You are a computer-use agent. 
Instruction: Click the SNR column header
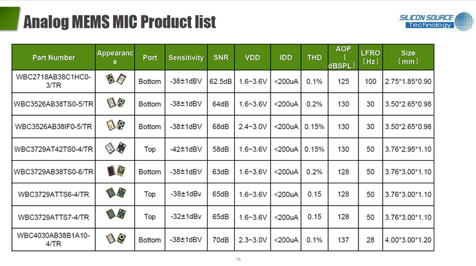coord(221,58)
